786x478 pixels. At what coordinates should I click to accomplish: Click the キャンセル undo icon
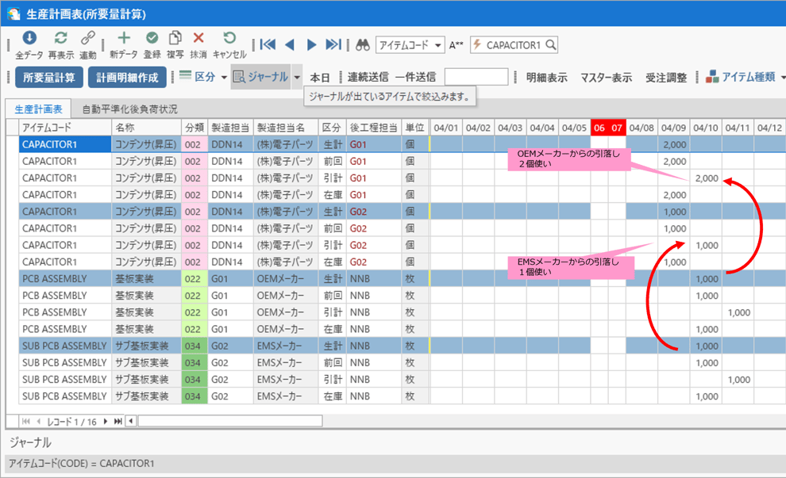229,39
